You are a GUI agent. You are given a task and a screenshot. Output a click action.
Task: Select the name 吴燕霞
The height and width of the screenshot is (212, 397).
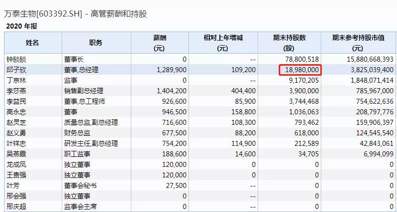17,154
